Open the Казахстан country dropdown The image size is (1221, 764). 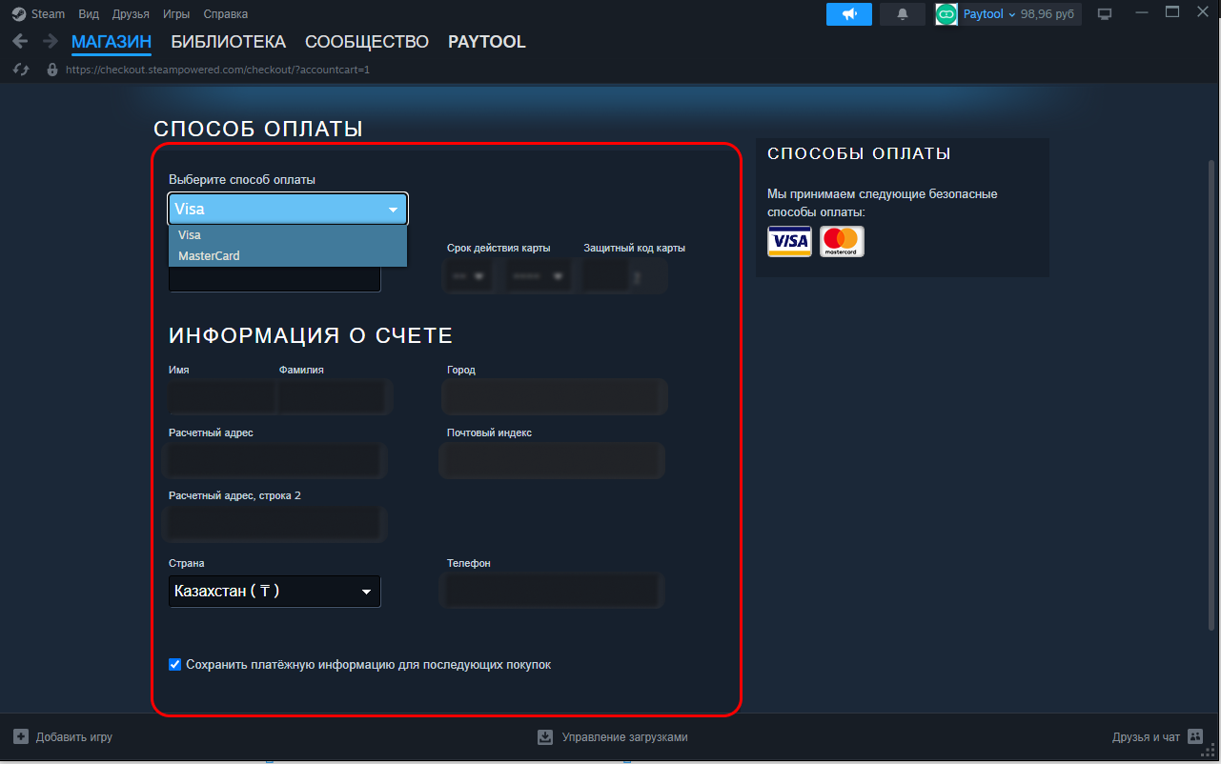pyautogui.click(x=275, y=592)
